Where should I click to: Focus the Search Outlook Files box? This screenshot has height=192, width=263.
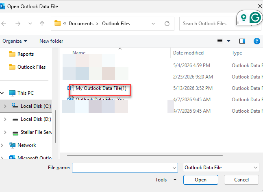pyautogui.click(x=208, y=24)
